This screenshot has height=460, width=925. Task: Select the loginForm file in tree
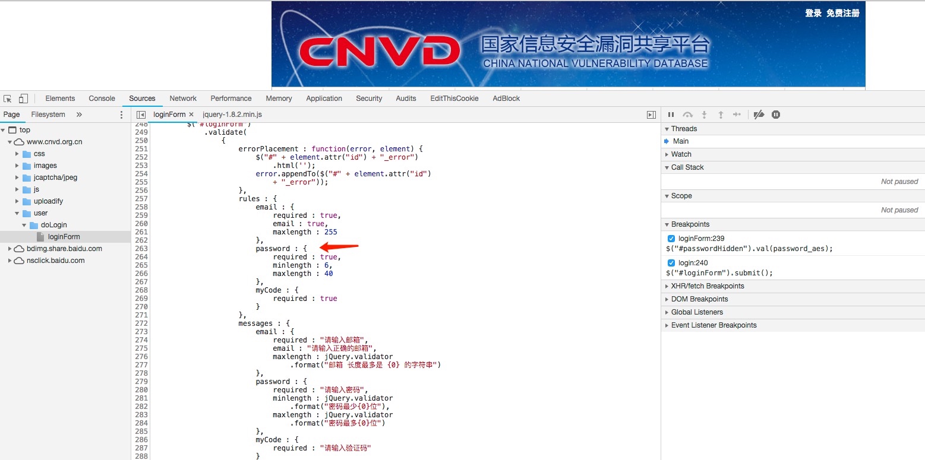64,237
